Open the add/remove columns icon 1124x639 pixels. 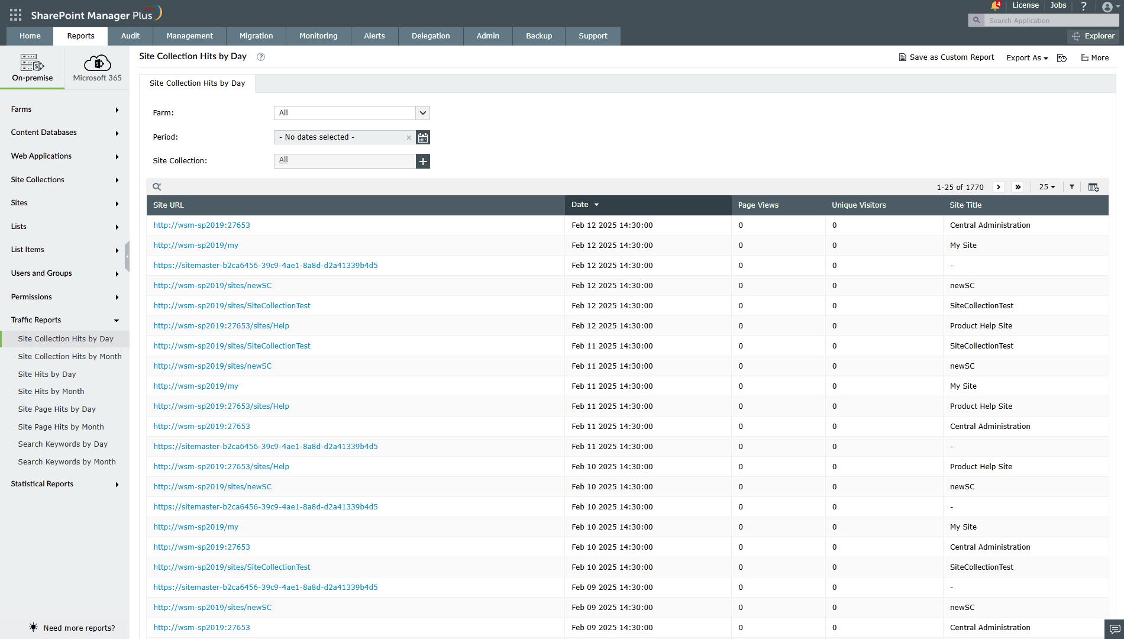[1093, 187]
